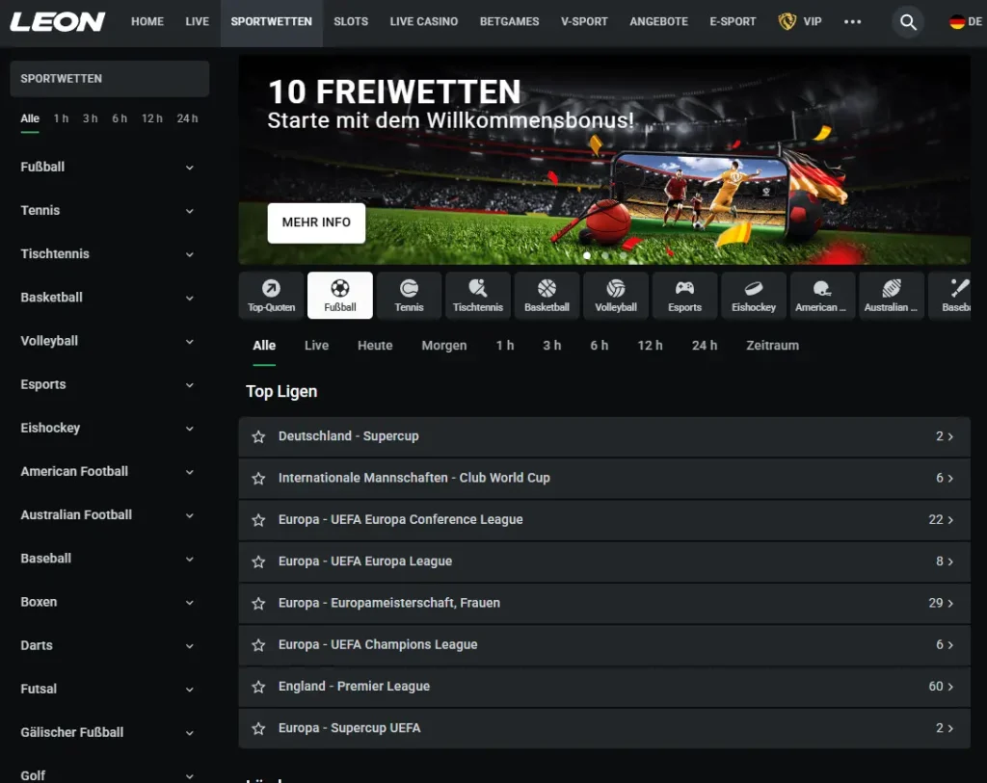Click the SPORTWETTEN sidebar header
This screenshot has width=987, height=783.
pos(110,79)
